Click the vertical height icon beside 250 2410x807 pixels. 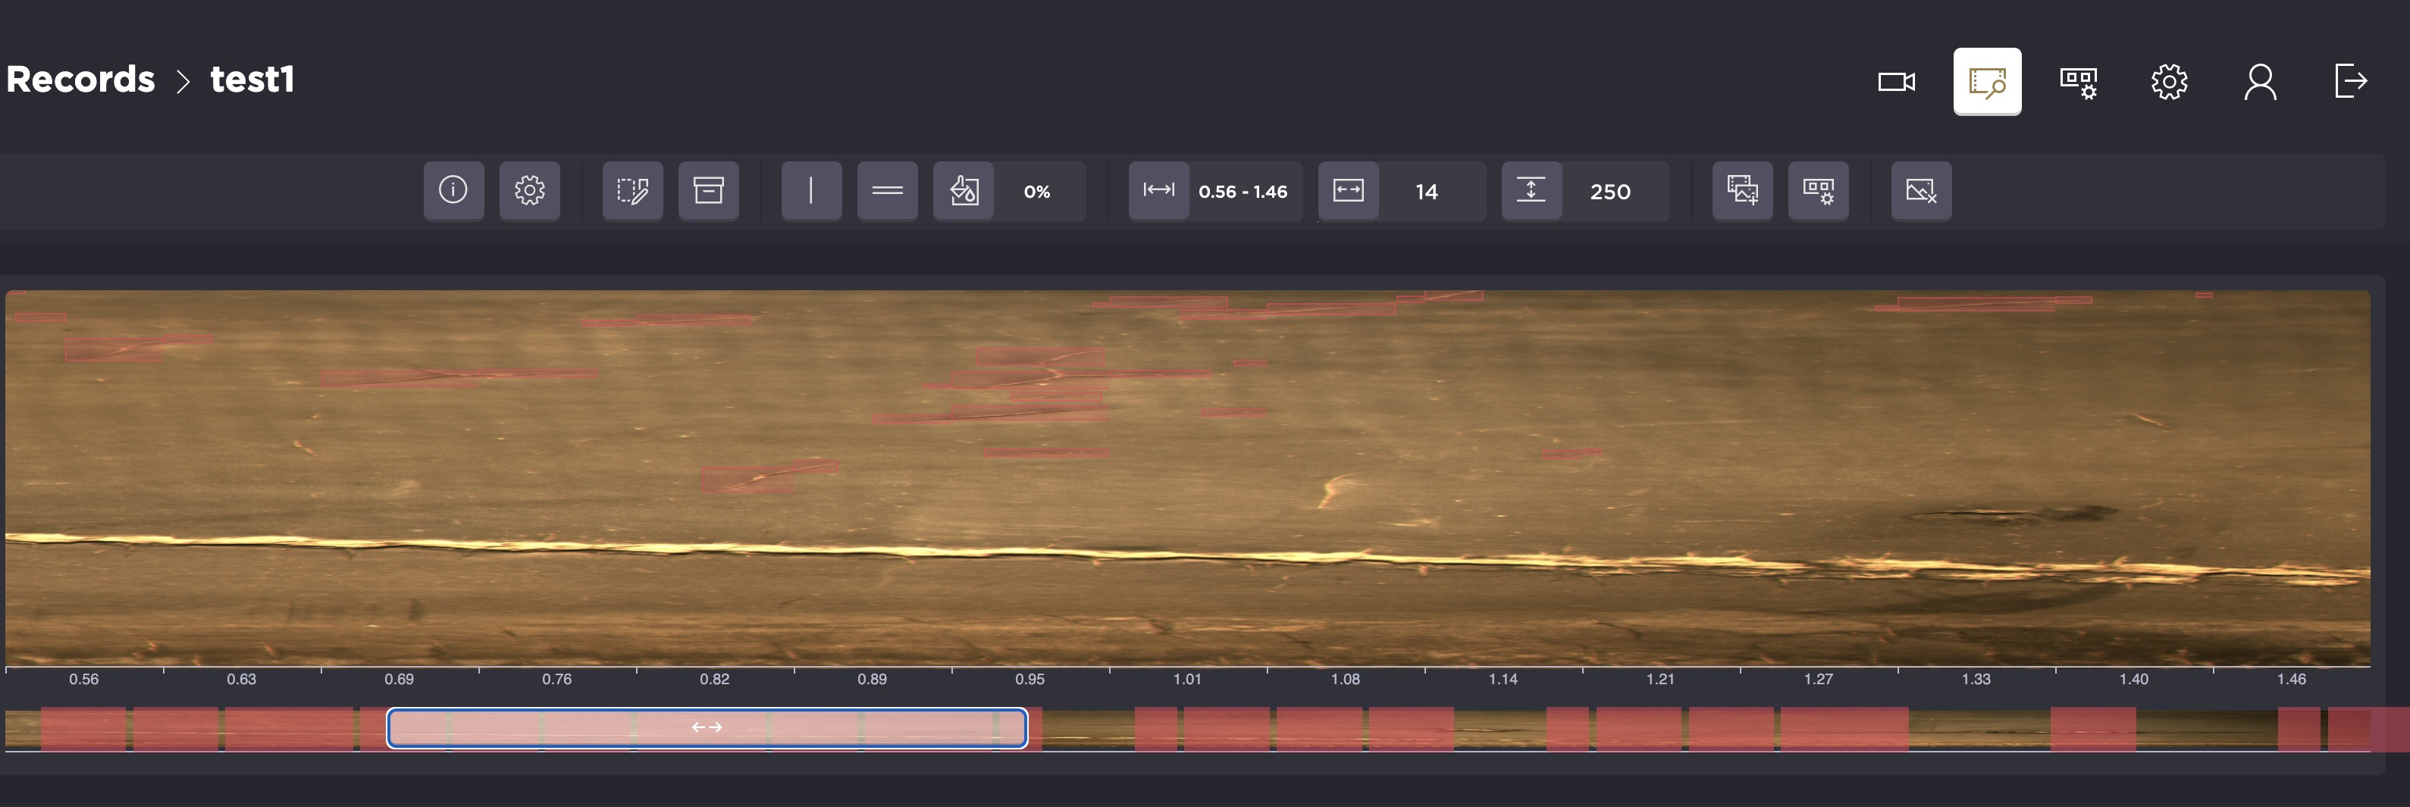tap(1531, 191)
